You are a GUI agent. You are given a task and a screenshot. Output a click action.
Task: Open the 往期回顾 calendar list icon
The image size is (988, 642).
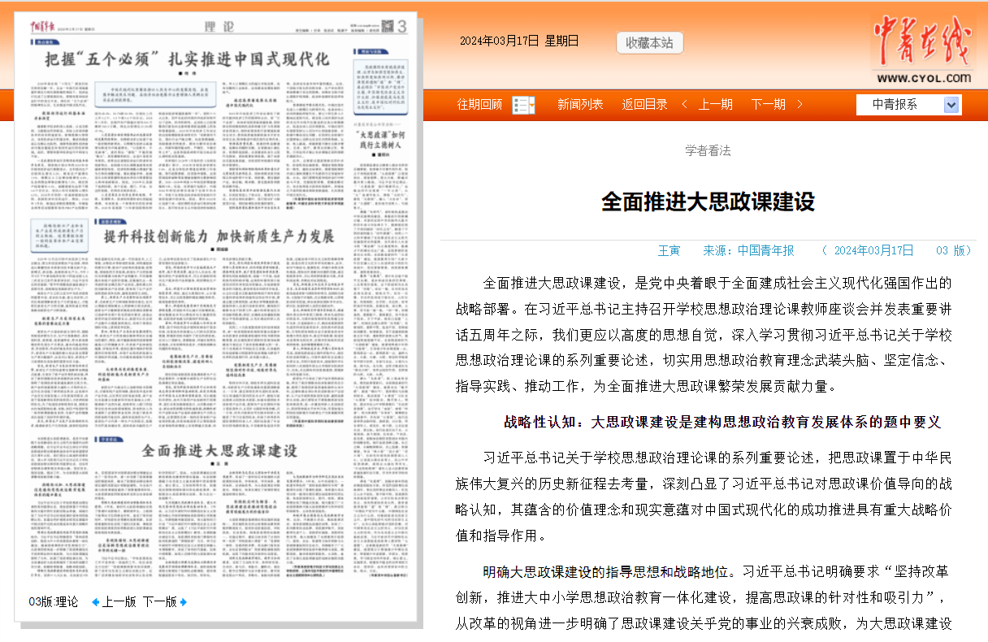524,105
